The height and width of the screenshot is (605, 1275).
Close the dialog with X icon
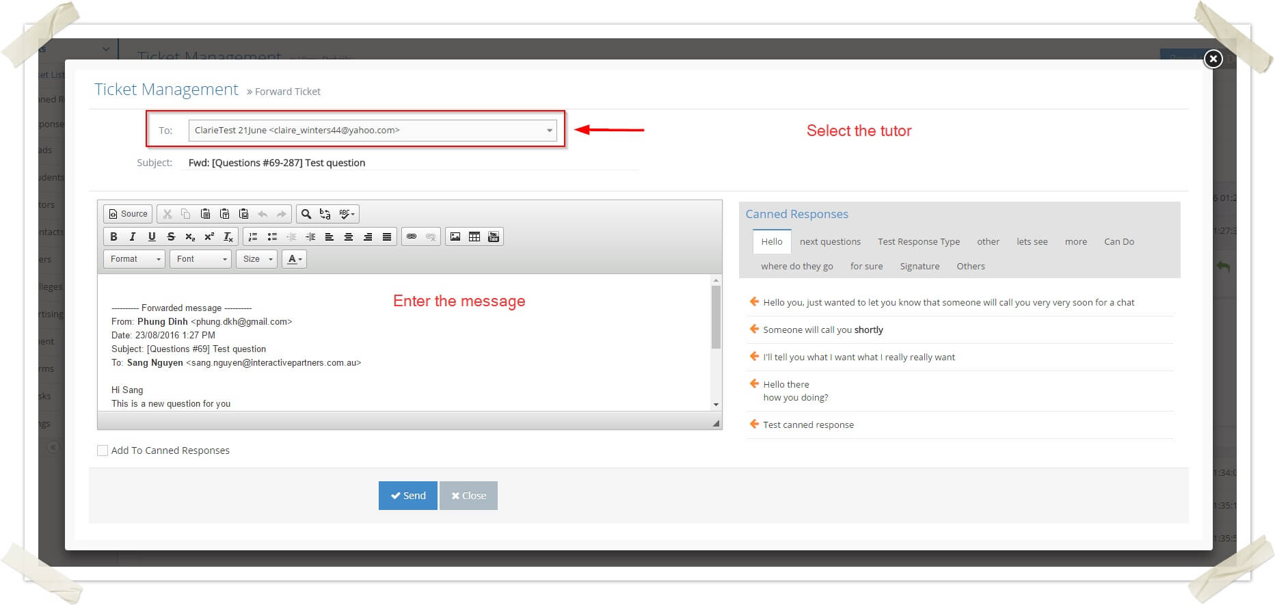[1213, 59]
